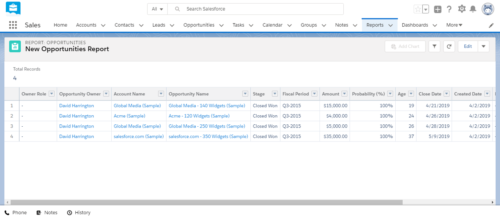
Task: Select the 4/21/2019 close date cell
Action: (434, 106)
